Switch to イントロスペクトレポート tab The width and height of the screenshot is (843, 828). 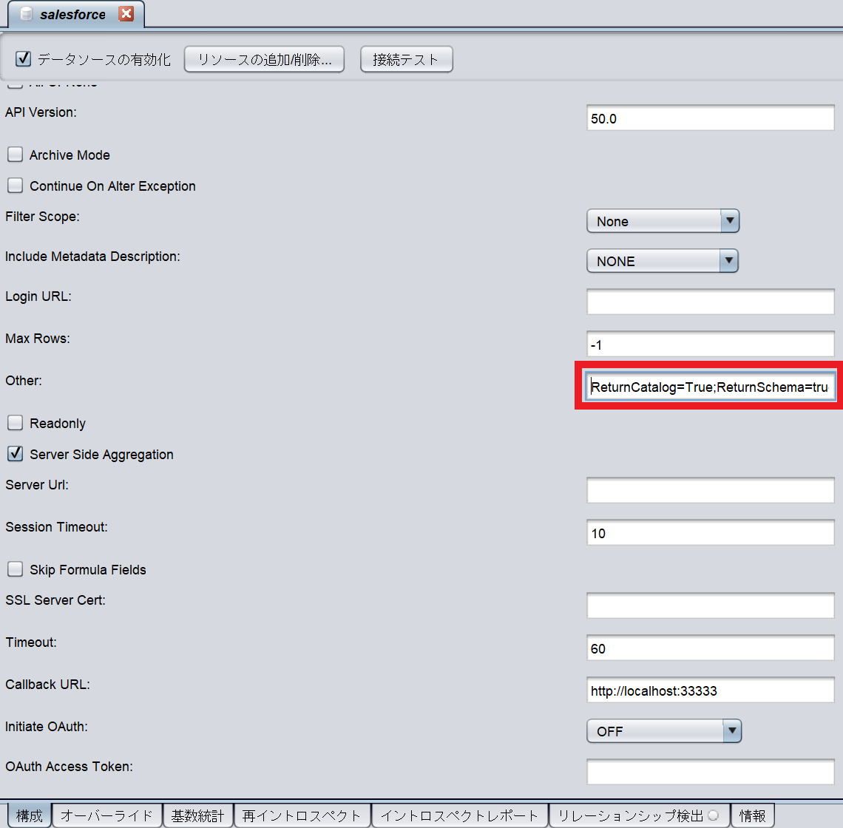point(460,815)
